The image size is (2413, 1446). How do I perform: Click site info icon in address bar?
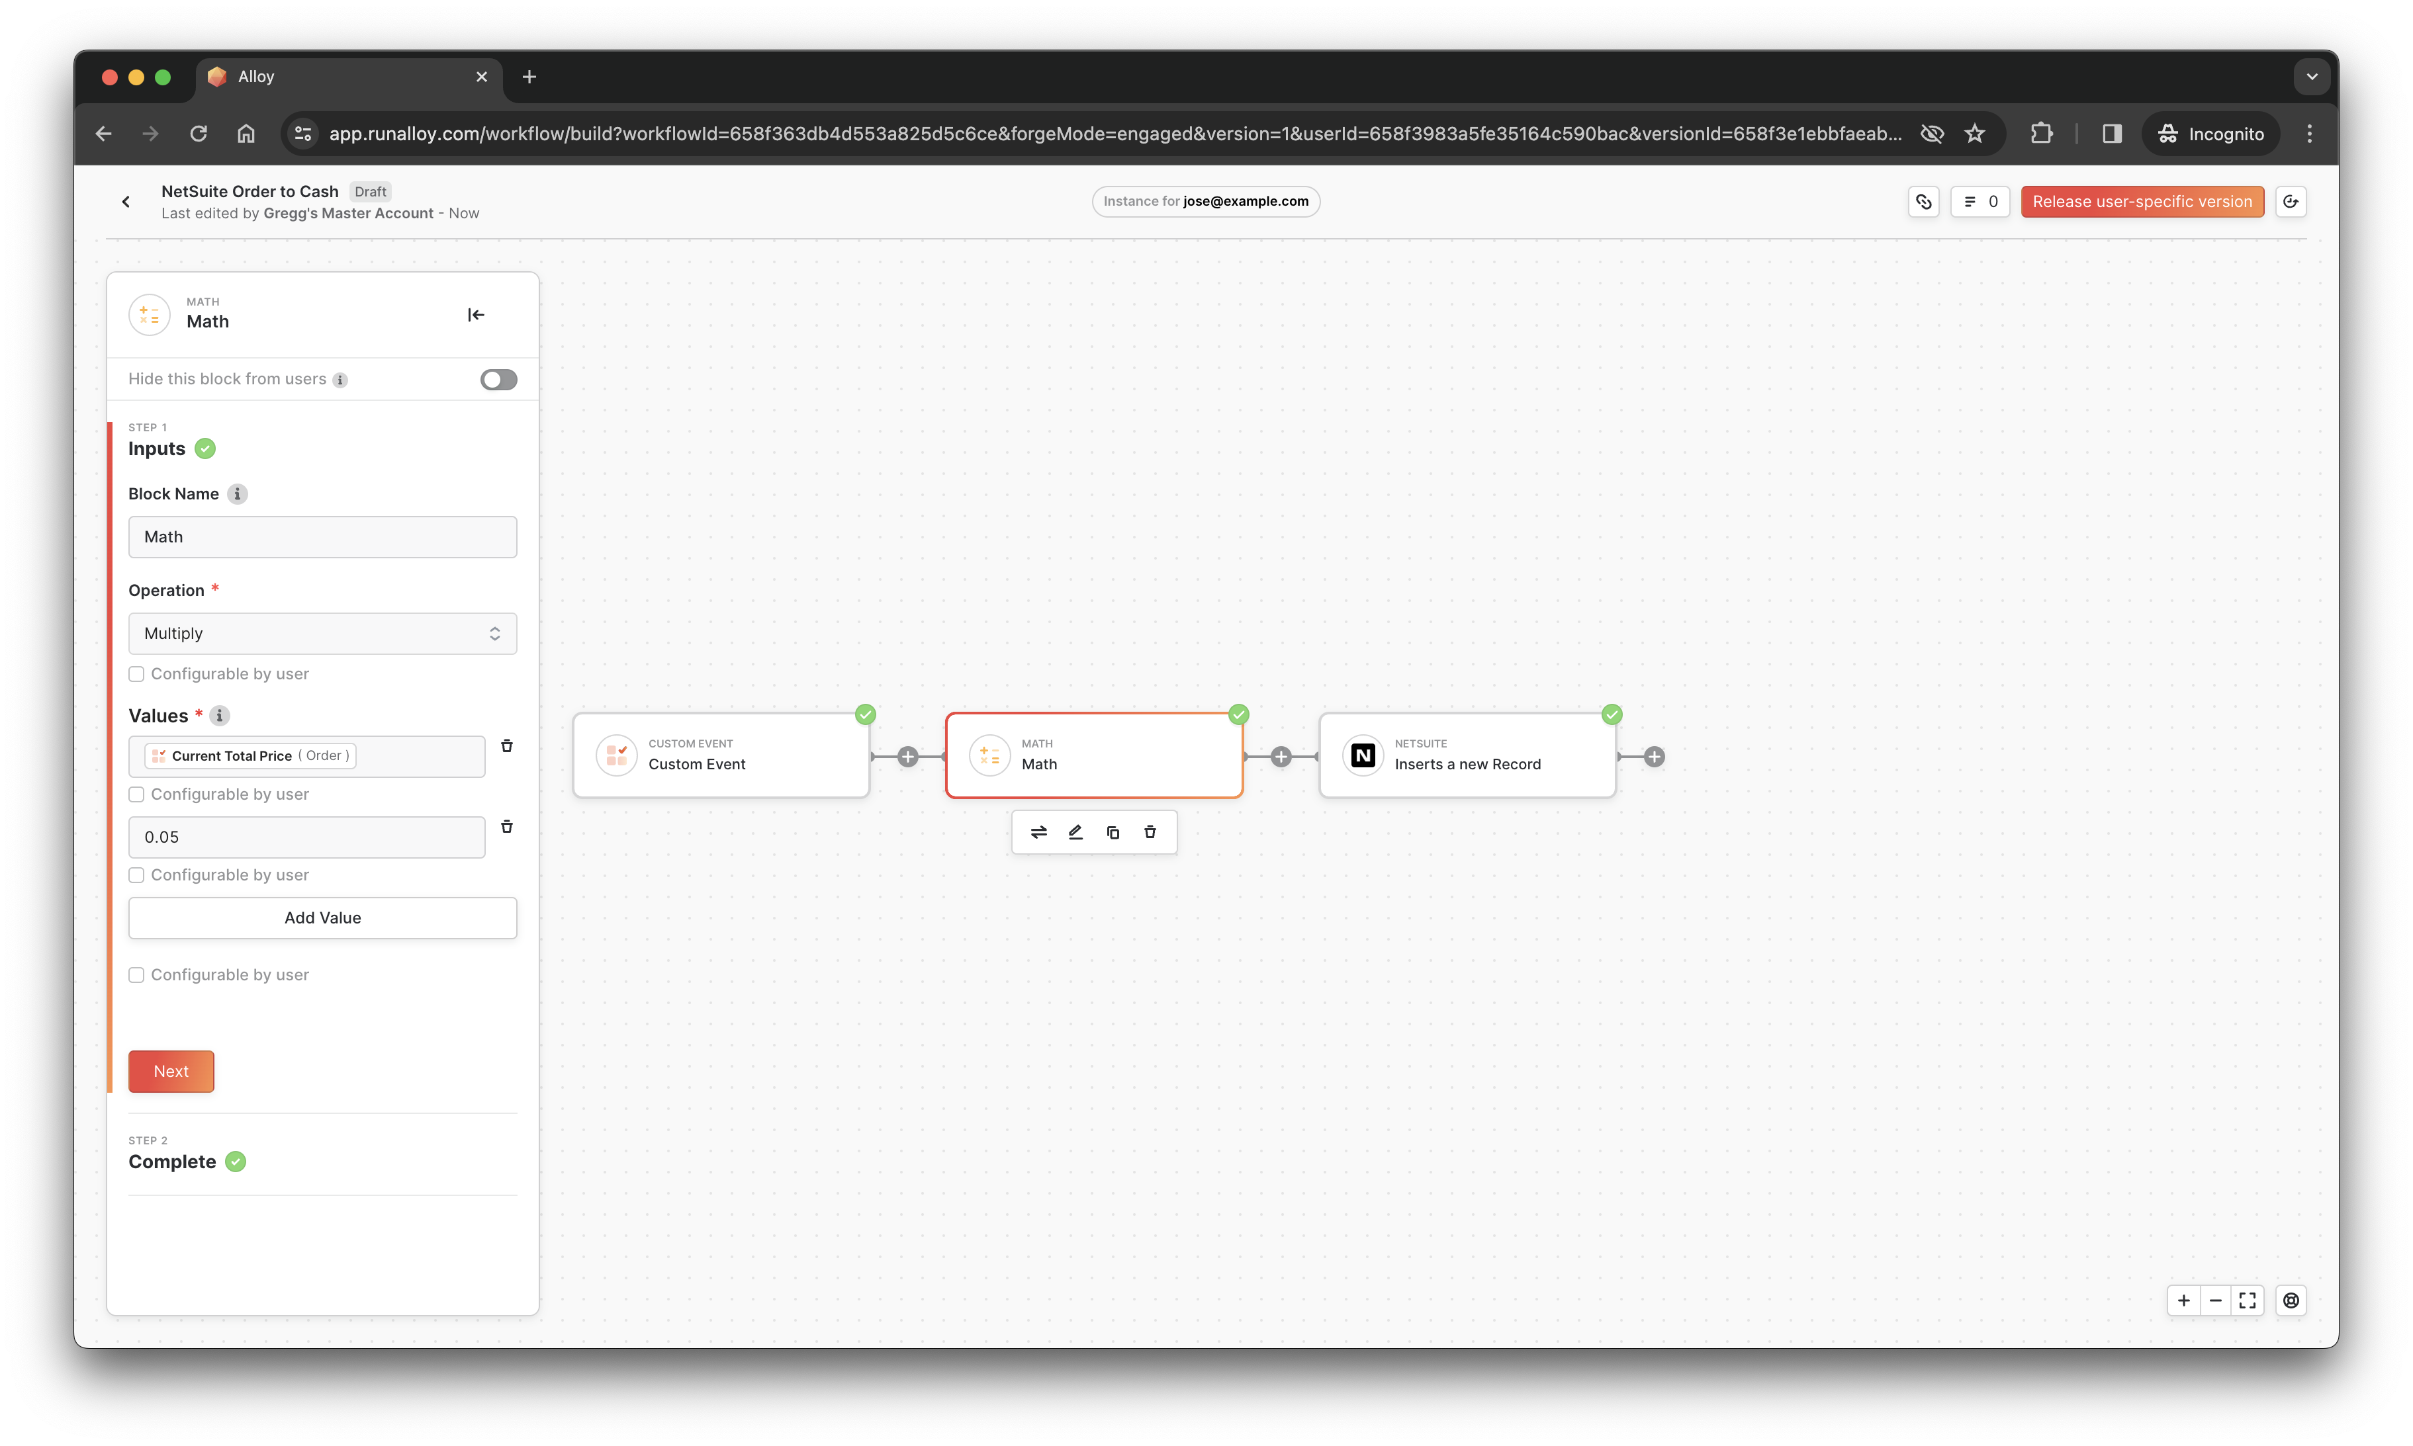[x=303, y=134]
